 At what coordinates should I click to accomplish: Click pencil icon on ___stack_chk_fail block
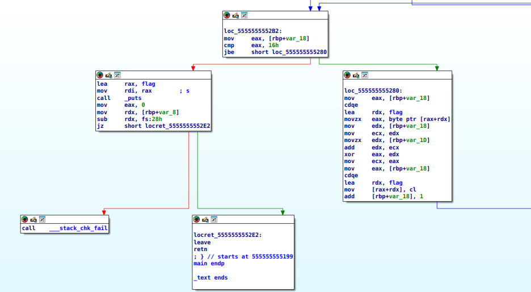(33, 219)
